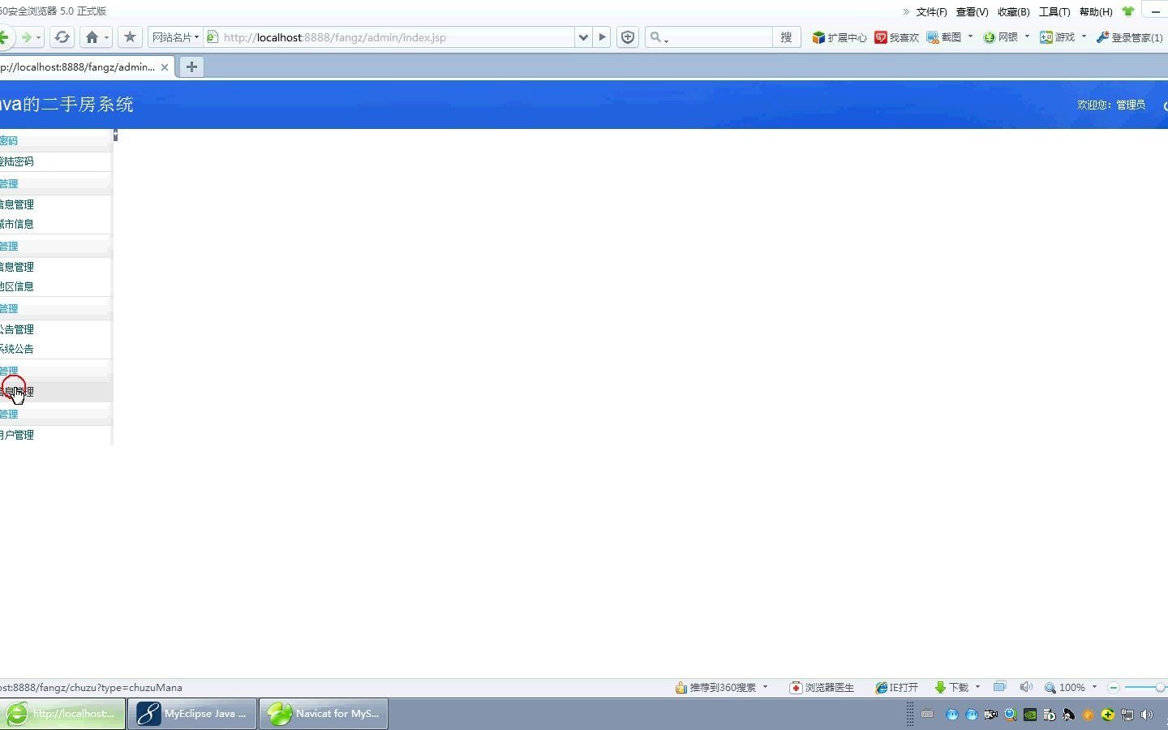
Task: Open the 扩展中心 extension center
Action: point(839,37)
